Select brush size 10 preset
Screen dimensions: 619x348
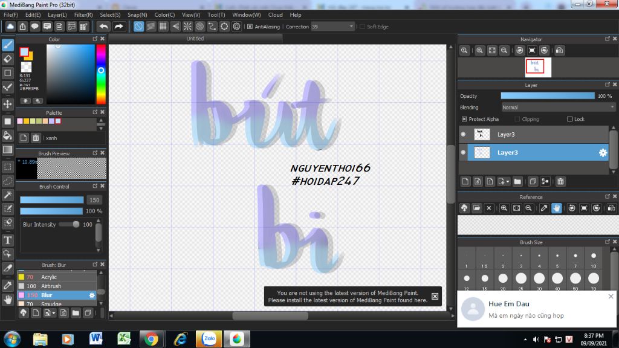[x=594, y=256]
